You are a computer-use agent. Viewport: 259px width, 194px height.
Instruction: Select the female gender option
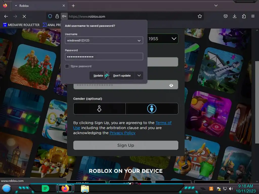pyautogui.click(x=99, y=109)
